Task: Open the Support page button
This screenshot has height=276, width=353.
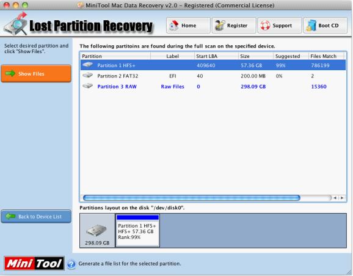Action: [279, 26]
